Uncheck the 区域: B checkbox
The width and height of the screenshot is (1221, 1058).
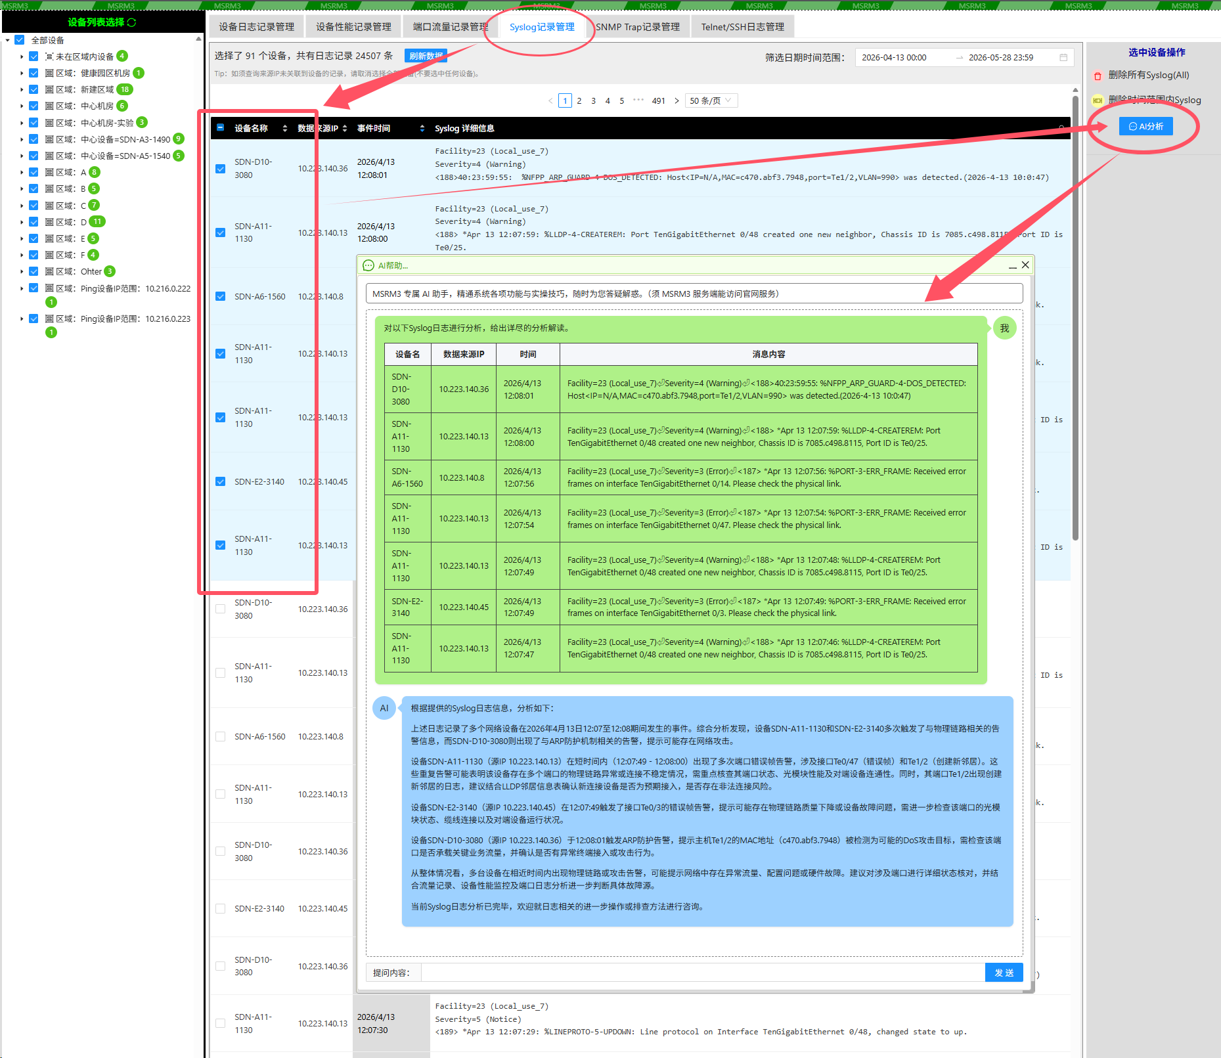[33, 188]
